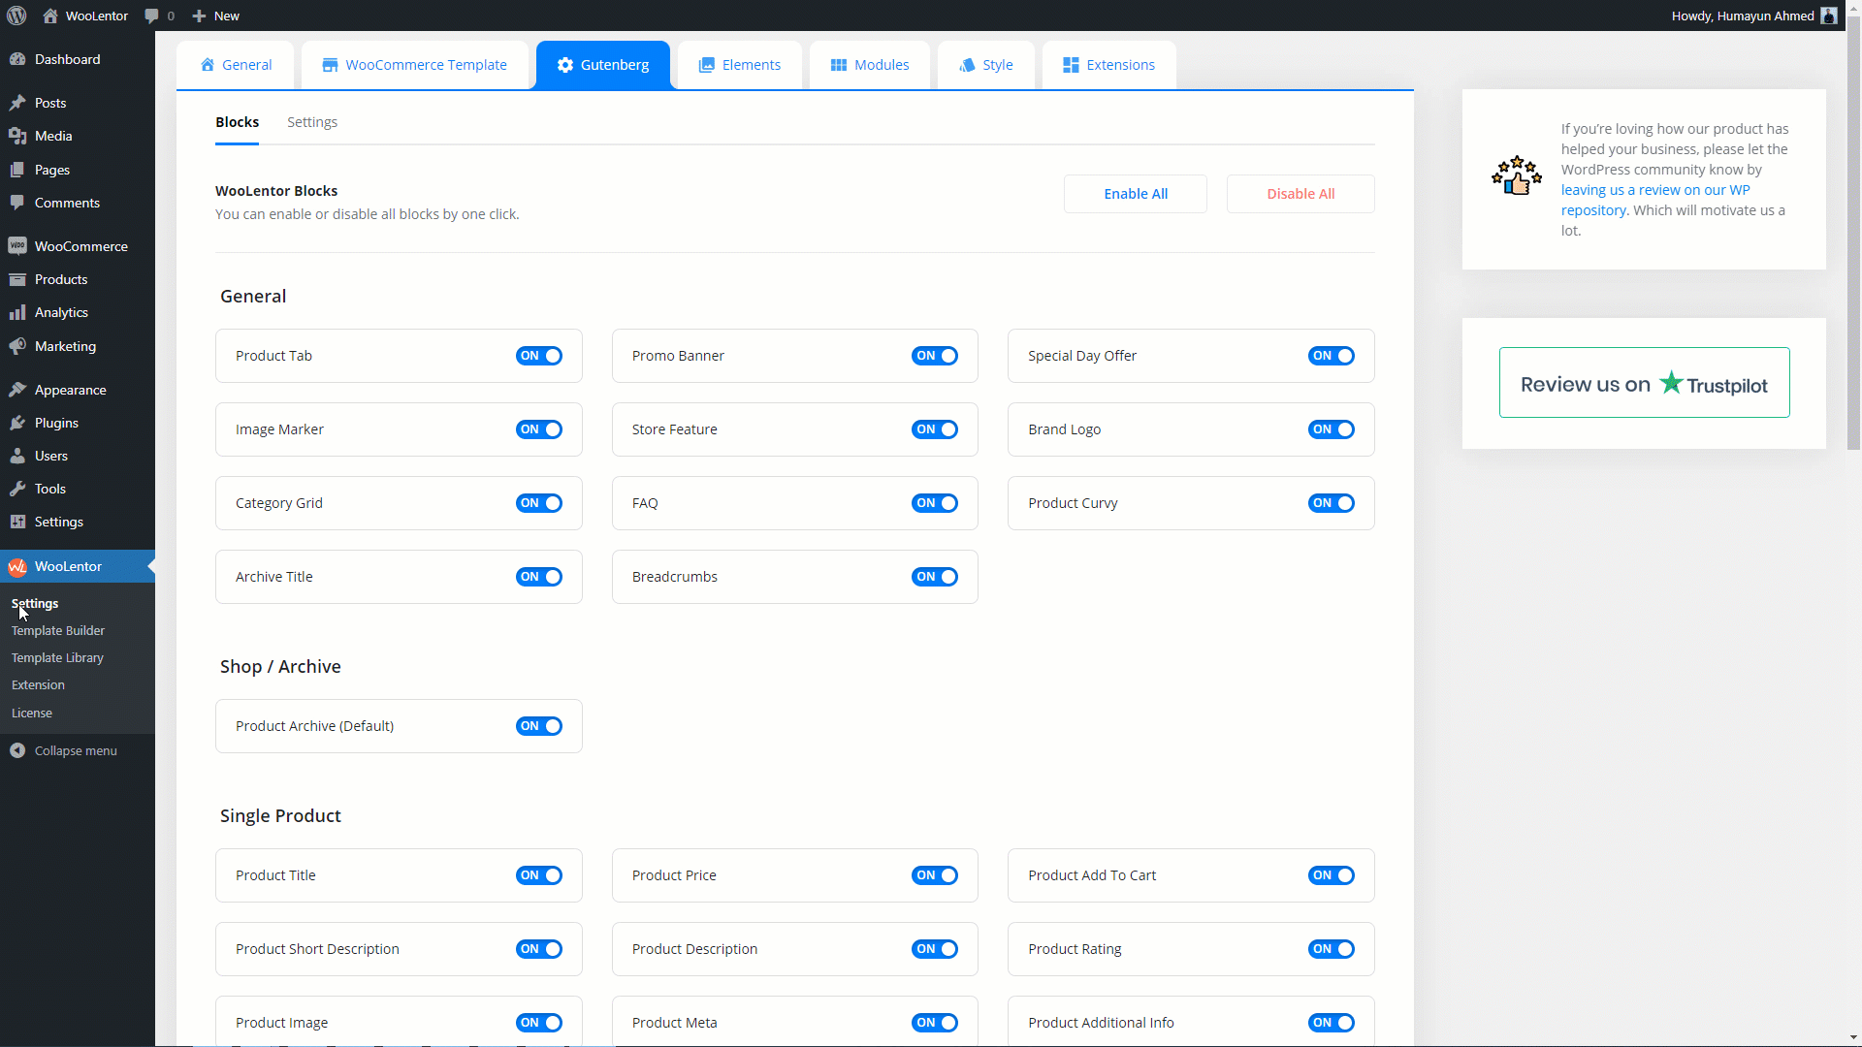
Task: Open the Analytics bar chart icon
Action: tap(17, 312)
